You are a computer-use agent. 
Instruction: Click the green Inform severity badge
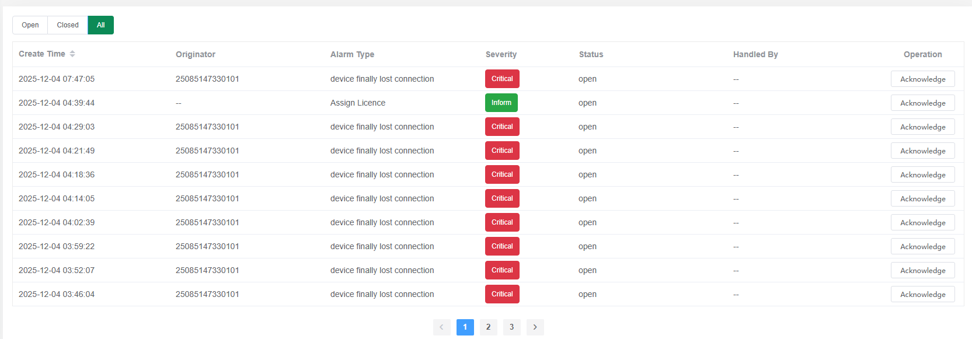pos(501,103)
